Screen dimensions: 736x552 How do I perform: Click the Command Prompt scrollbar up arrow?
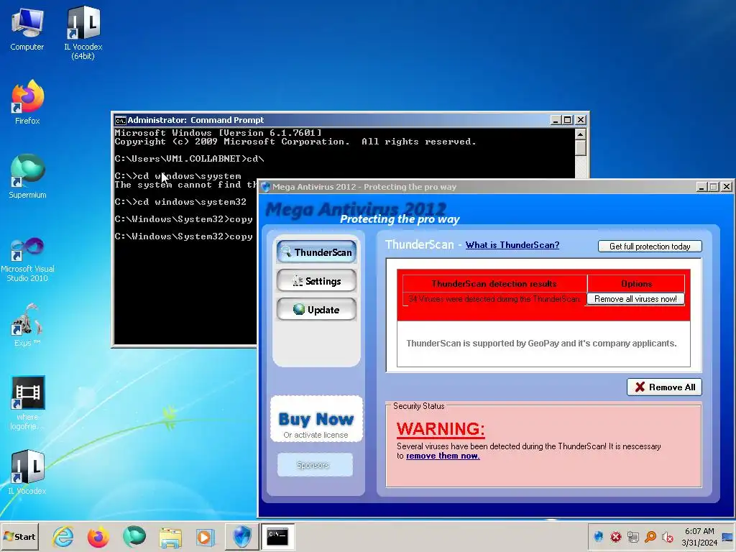[x=581, y=134]
